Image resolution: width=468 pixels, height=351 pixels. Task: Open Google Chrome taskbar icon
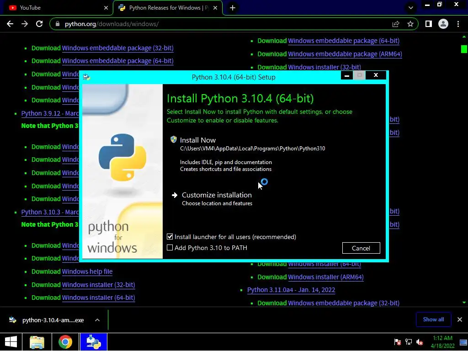tap(65, 342)
